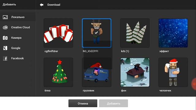
Task: Select the эффект blue snow thumbnail
Action: tap(173, 33)
